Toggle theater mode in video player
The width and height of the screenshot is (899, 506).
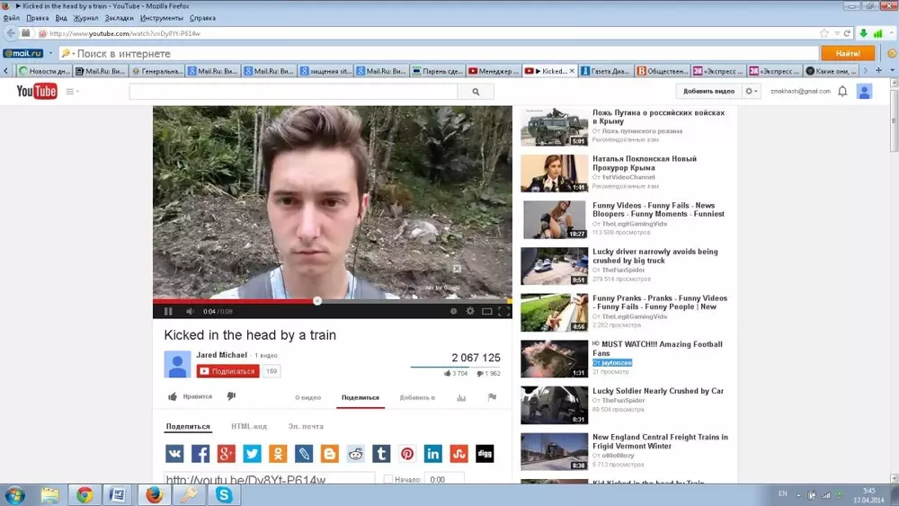click(487, 312)
